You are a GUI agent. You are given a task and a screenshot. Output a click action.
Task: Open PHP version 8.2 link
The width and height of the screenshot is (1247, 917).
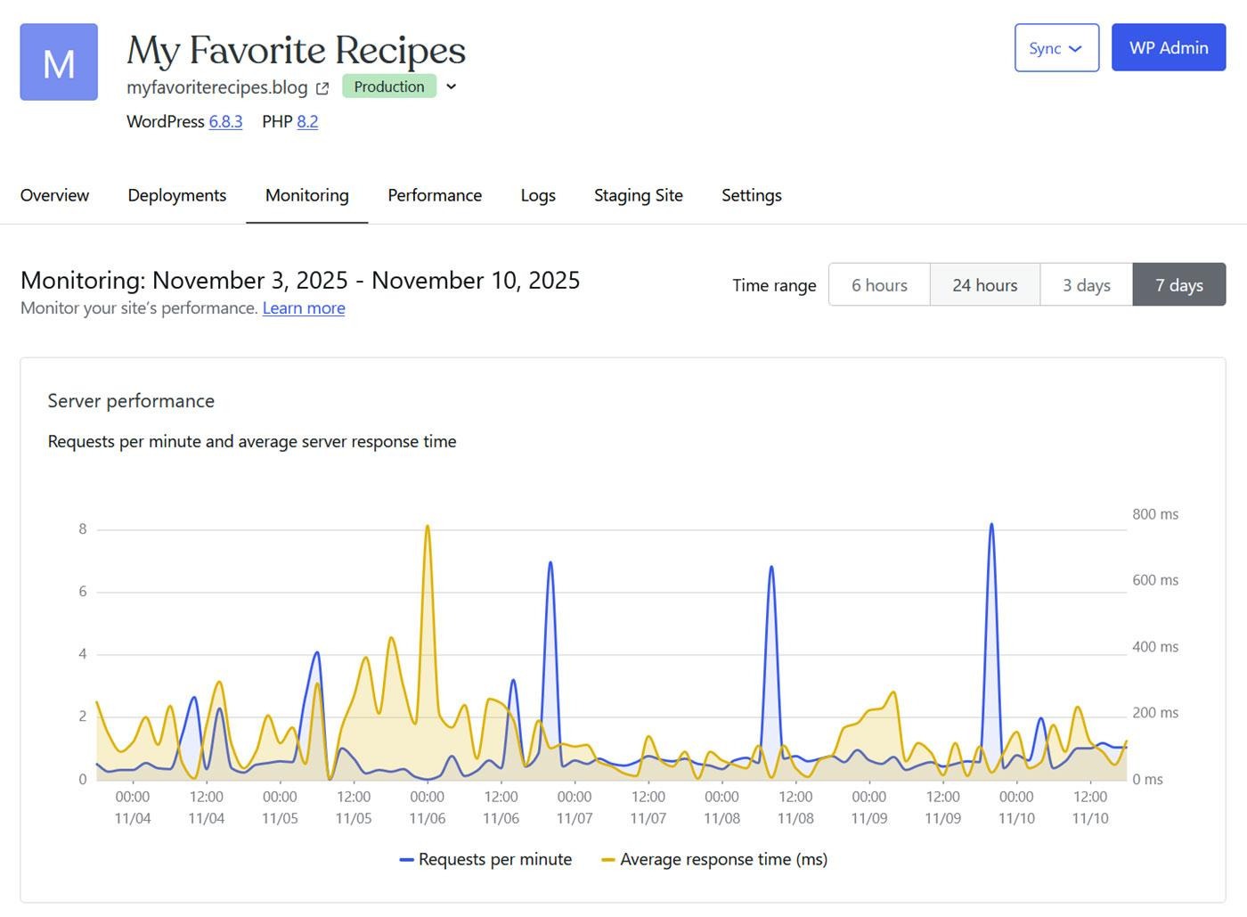[307, 121]
